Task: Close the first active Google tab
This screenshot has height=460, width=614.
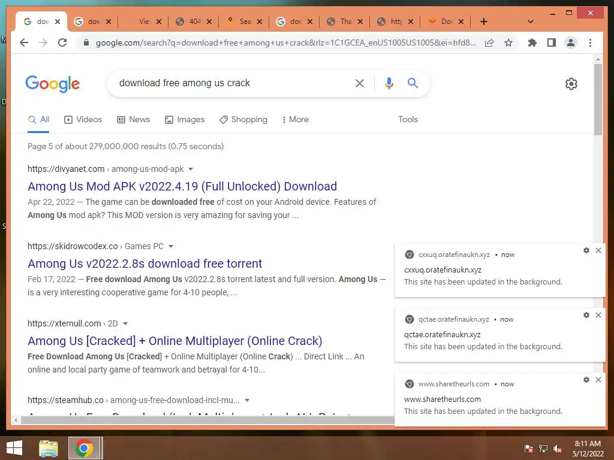Action: 58,22
